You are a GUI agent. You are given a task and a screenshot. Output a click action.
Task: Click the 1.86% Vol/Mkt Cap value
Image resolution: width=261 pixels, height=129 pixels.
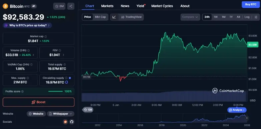(x=20, y=69)
